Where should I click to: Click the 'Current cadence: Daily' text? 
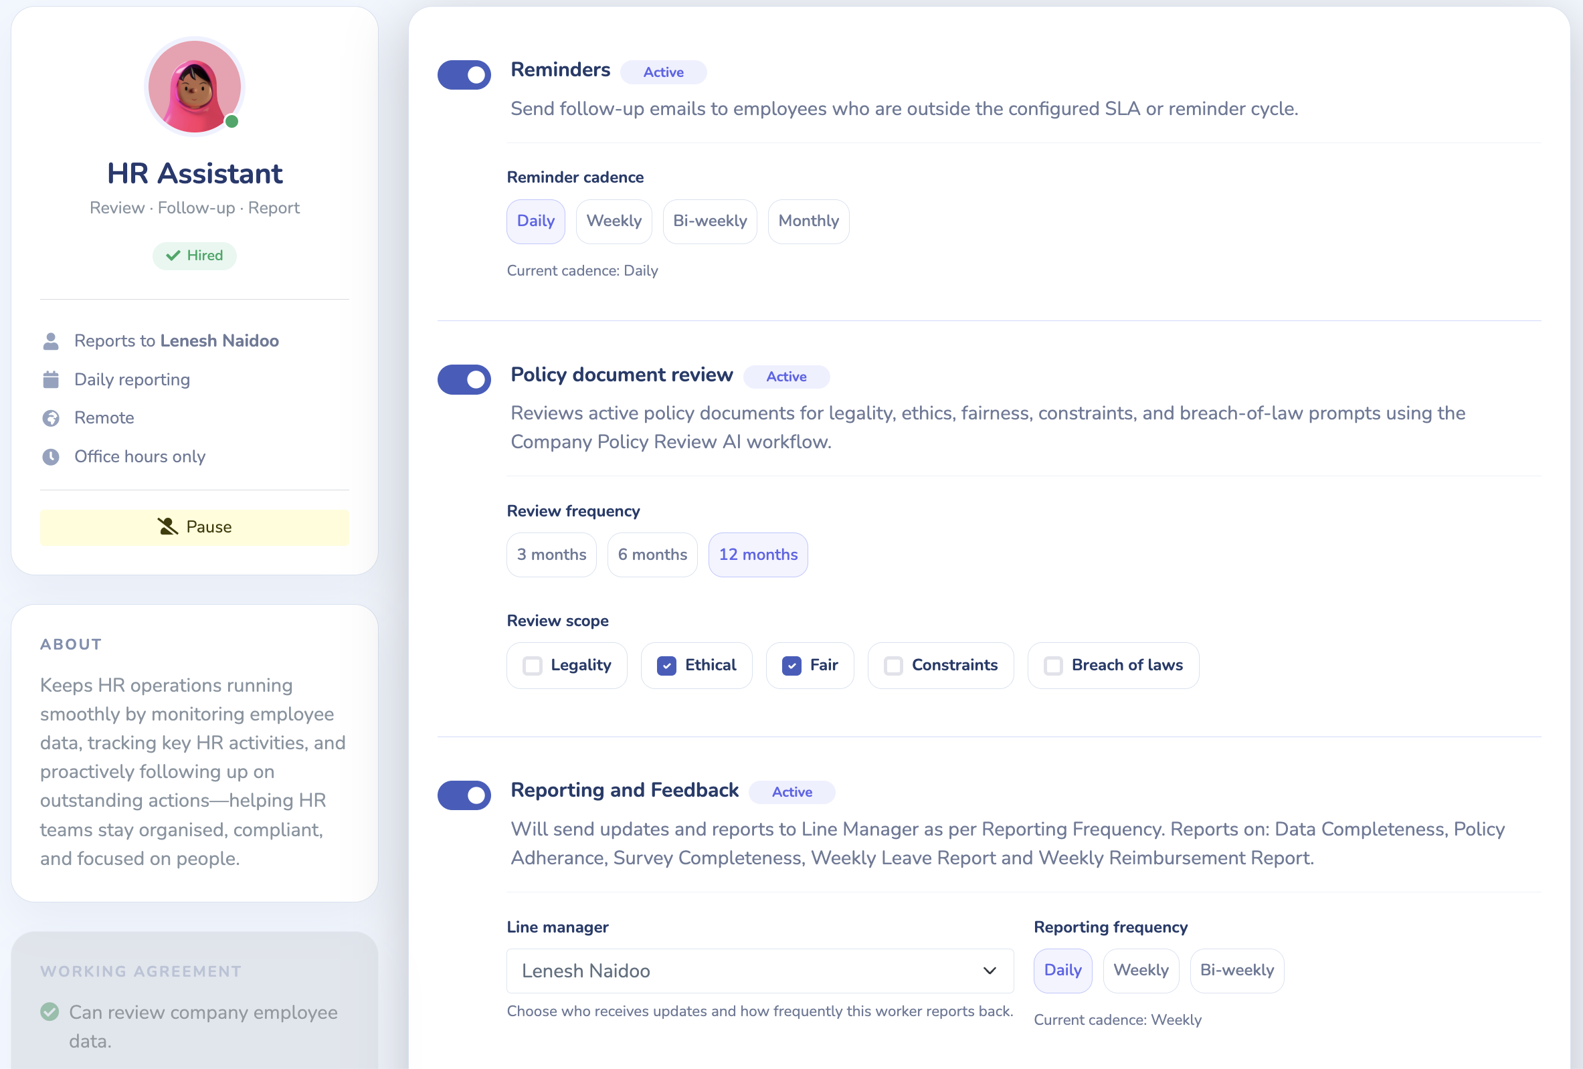[582, 271]
